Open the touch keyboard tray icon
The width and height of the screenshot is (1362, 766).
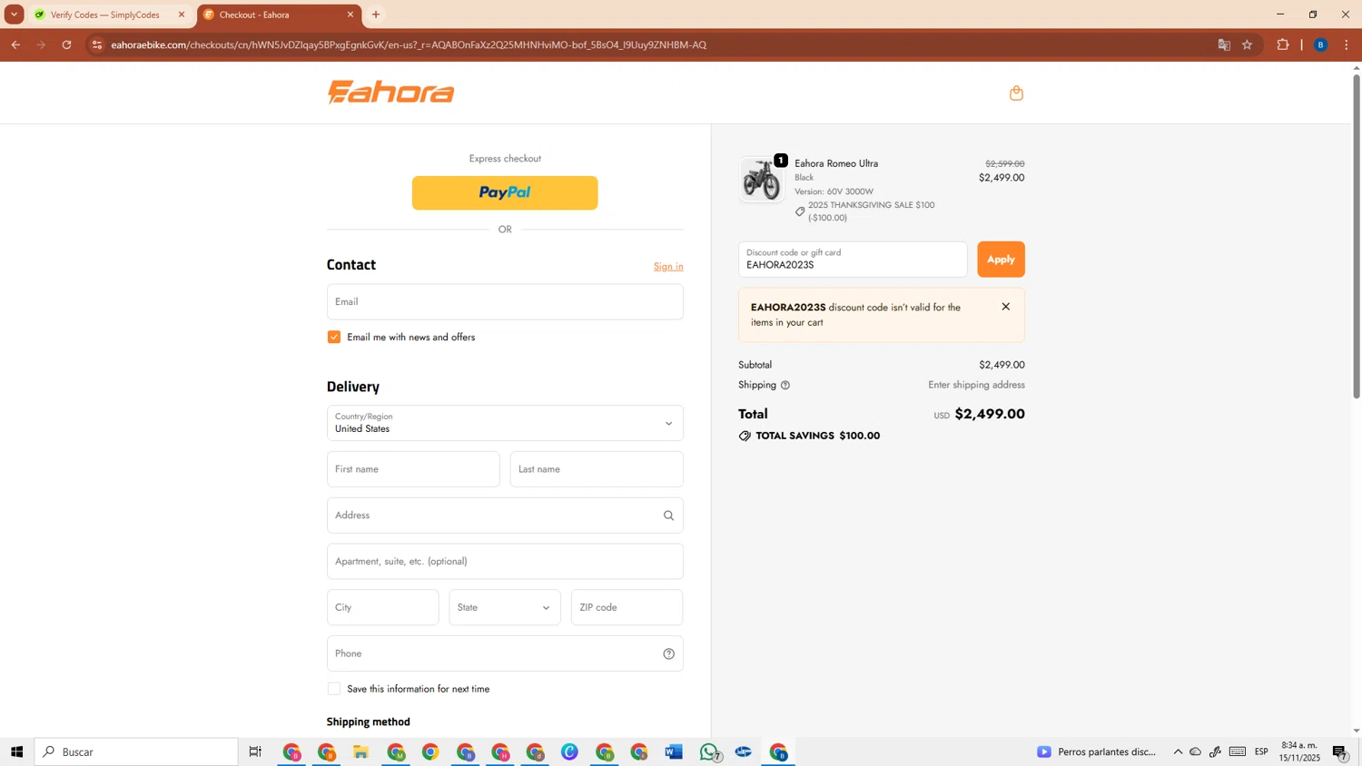pyautogui.click(x=1238, y=751)
